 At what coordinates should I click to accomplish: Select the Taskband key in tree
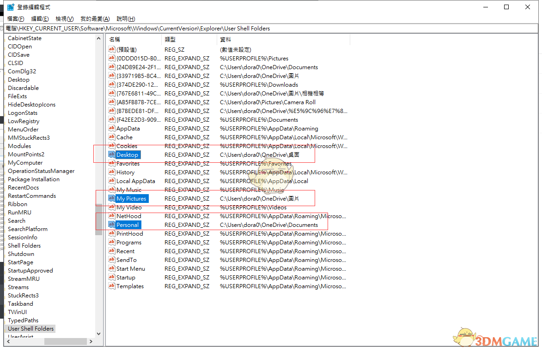pos(20,304)
